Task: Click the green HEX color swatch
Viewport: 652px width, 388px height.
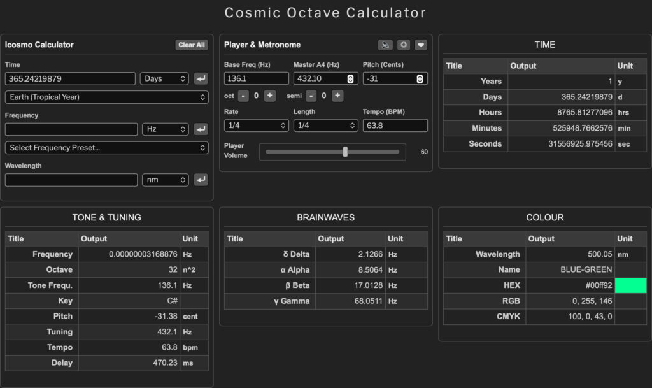Action: pyautogui.click(x=631, y=285)
